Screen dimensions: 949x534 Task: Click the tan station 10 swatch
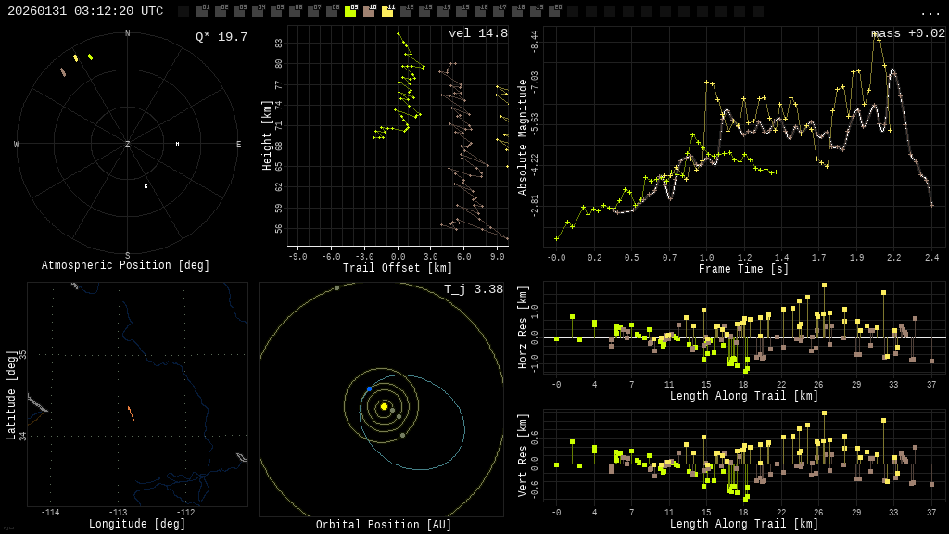tap(369, 11)
